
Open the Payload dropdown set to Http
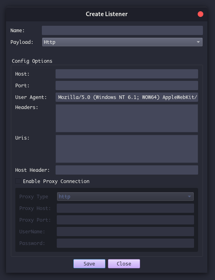click(122, 42)
